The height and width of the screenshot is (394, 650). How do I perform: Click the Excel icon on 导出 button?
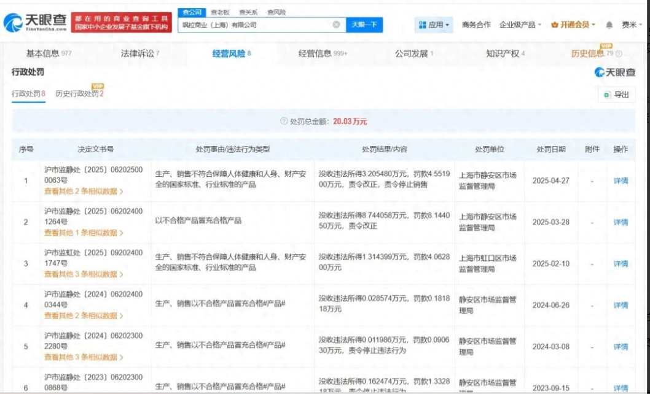tap(607, 95)
